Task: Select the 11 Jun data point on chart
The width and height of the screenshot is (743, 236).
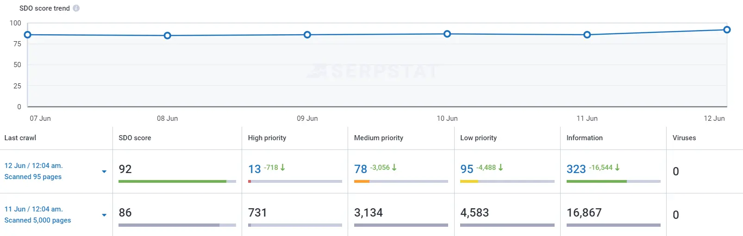Action: pos(587,35)
